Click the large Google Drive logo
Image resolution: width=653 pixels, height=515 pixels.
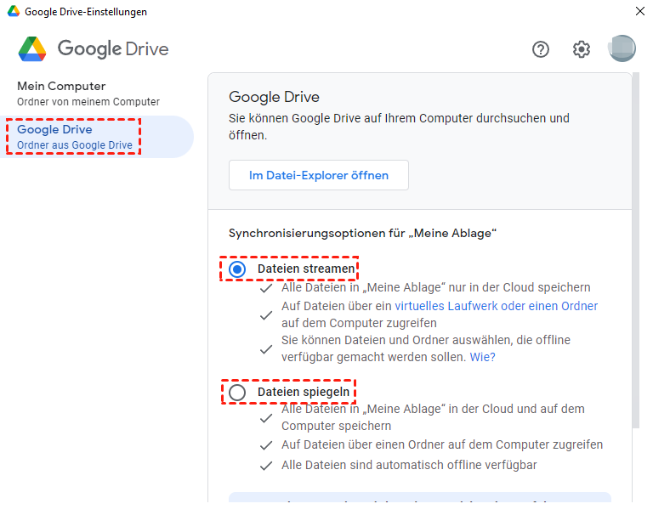click(32, 49)
